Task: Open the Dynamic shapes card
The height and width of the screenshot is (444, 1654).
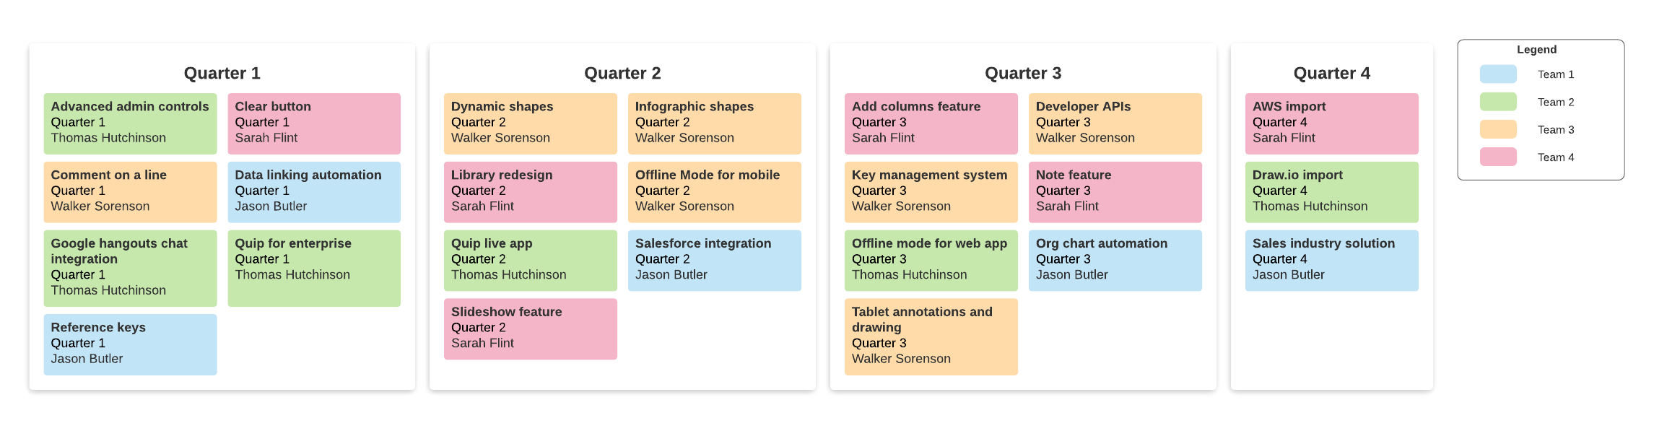Action: pyautogui.click(x=530, y=123)
